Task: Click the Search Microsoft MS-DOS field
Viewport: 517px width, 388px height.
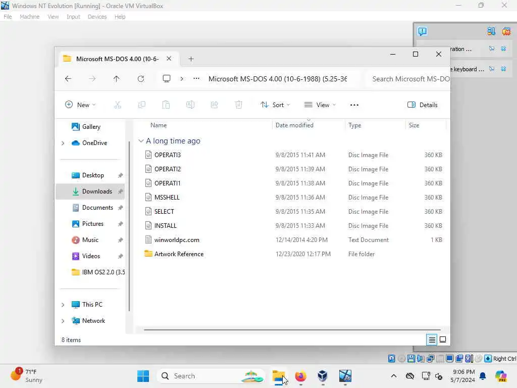Action: click(x=408, y=79)
